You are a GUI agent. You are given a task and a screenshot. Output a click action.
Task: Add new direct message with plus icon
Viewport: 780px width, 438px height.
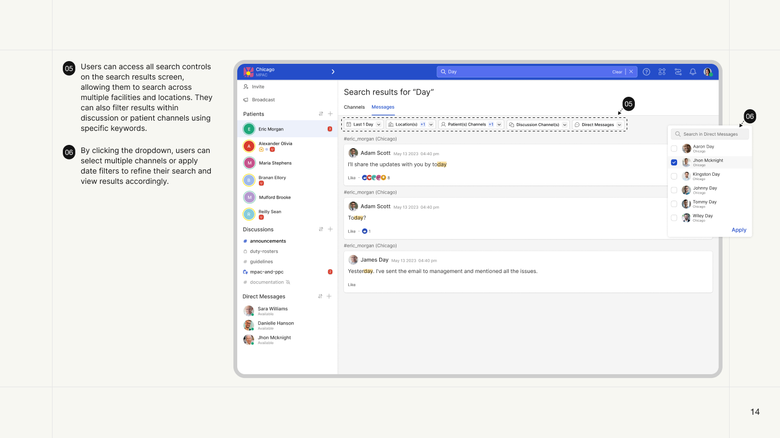pos(329,296)
